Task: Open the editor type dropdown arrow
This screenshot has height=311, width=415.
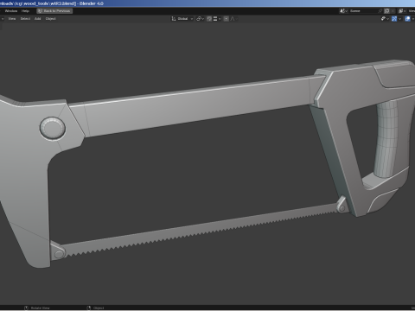Action: [x=3, y=19]
